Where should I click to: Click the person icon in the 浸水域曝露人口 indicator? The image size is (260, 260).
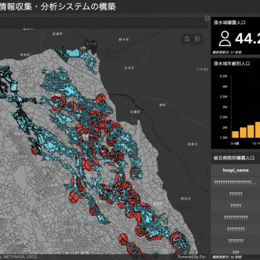tap(224, 38)
